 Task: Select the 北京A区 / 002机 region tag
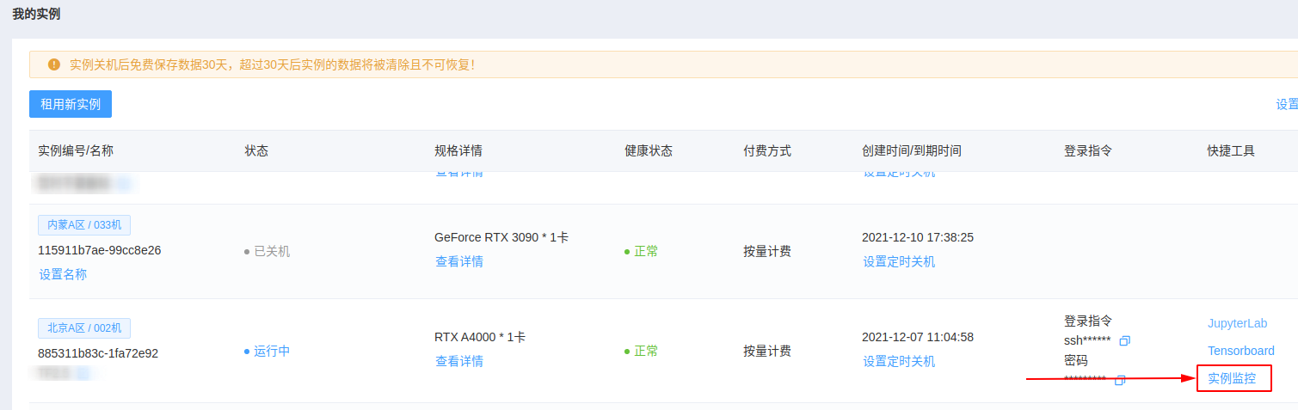tap(84, 327)
